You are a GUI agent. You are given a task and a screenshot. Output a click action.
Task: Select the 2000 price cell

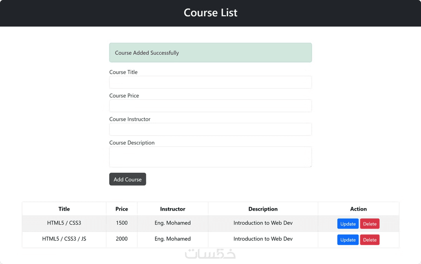[x=122, y=239]
